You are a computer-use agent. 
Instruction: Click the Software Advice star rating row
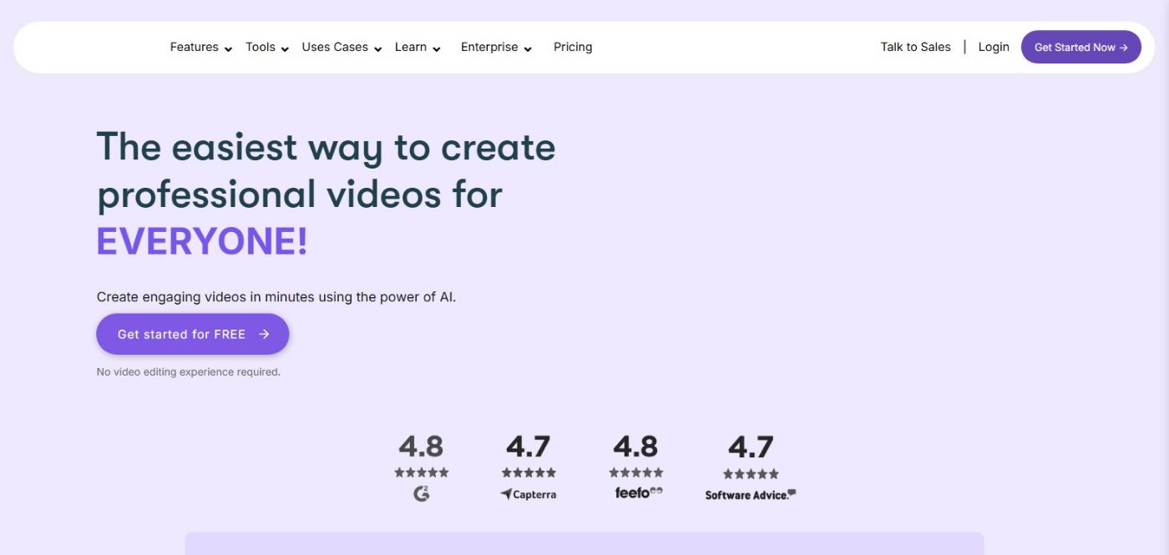[x=751, y=474]
